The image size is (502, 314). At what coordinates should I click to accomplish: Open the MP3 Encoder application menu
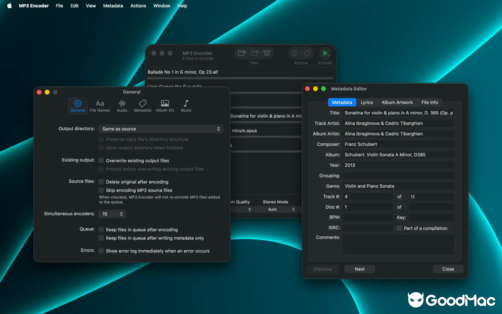(34, 6)
